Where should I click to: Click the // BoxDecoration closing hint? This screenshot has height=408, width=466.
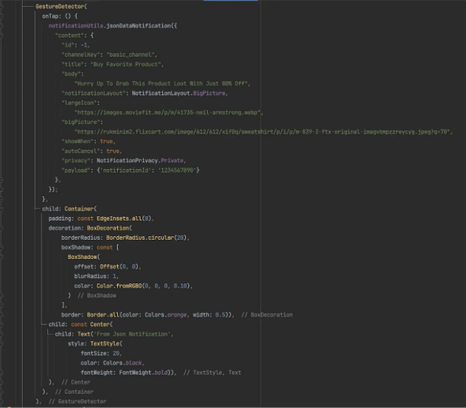[267, 314]
